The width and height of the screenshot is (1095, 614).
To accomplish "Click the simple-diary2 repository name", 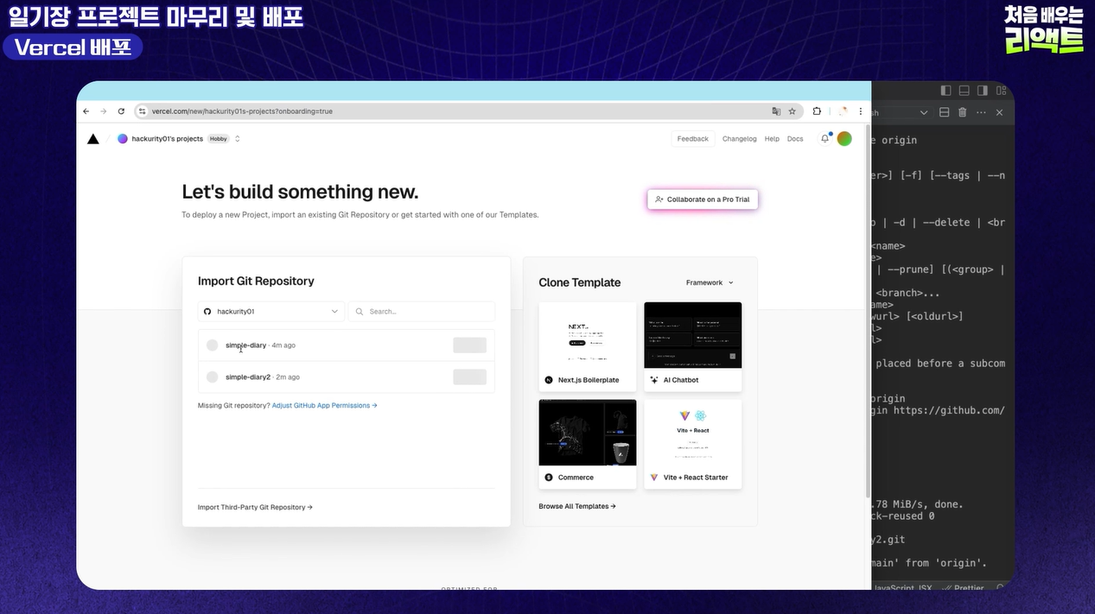I will 248,377.
